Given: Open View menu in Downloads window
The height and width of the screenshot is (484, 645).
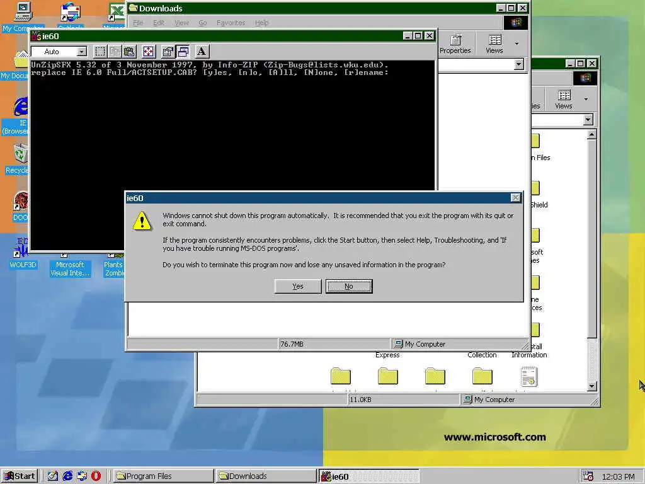Looking at the screenshot, I should 181,23.
